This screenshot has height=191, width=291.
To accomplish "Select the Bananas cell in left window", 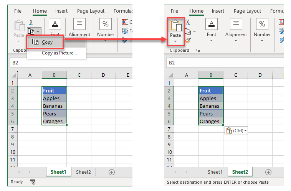I will pos(54,106).
